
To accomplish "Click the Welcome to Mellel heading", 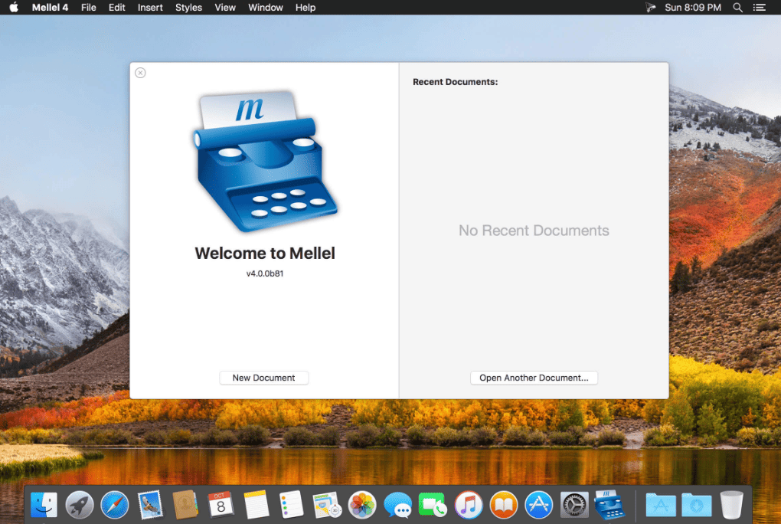I will pyautogui.click(x=264, y=254).
